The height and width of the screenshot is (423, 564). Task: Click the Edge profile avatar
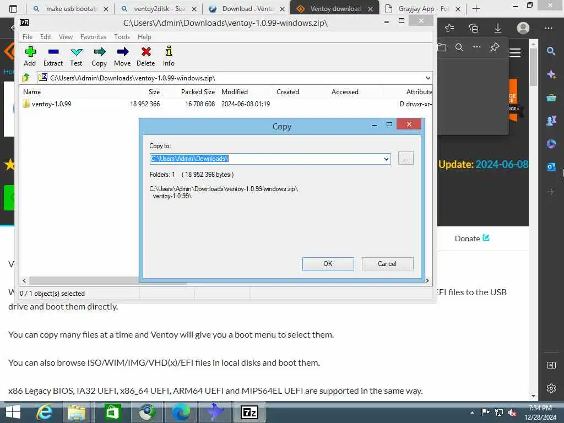pos(523,28)
